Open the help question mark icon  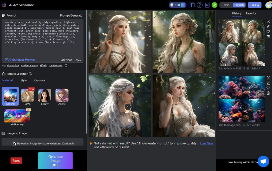pyautogui.click(x=199, y=5)
